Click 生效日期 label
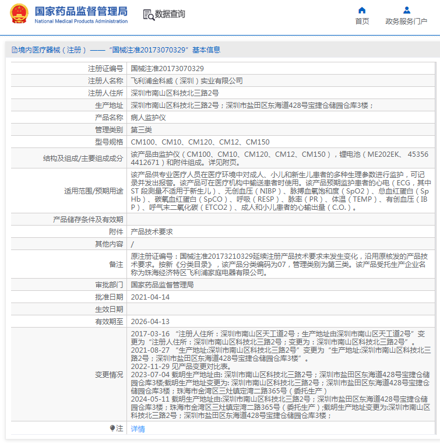The width and height of the screenshot is (440, 443). 109,310
